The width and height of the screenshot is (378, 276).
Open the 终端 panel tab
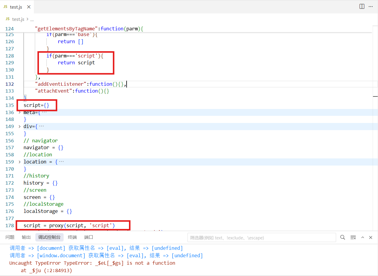72,237
